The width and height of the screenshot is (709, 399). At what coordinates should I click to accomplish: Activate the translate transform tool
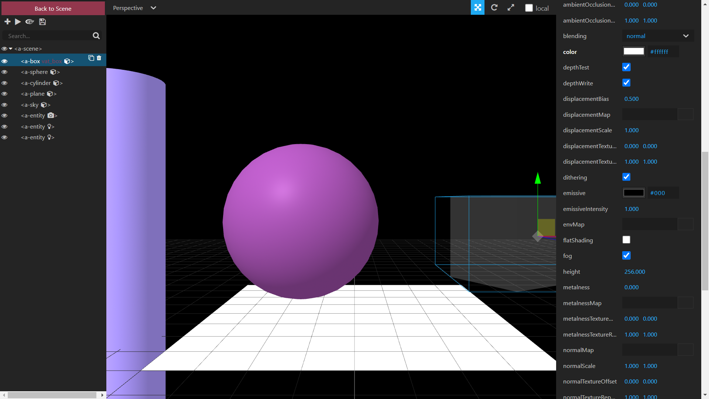pos(477,7)
